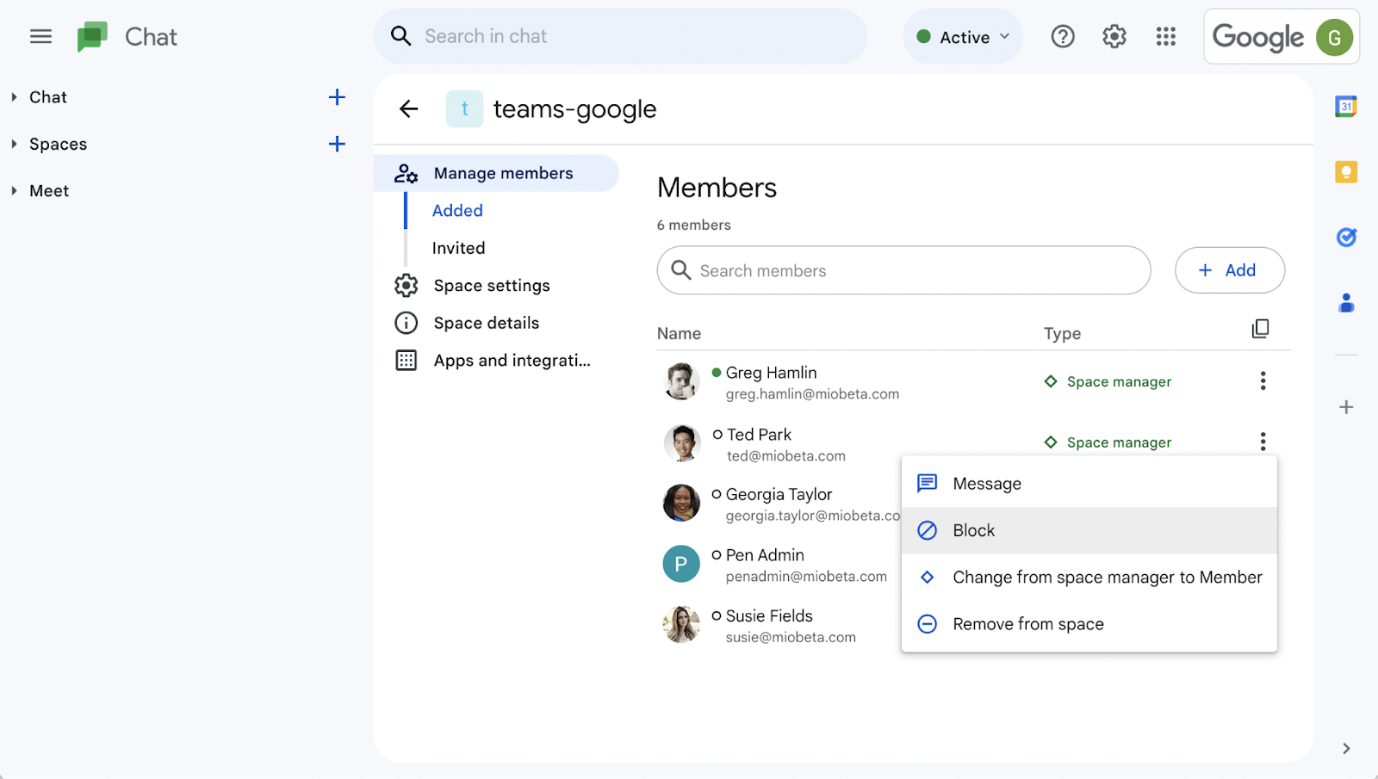The width and height of the screenshot is (1378, 779).
Task: Click Pen Admin's avatar
Action: click(681, 564)
